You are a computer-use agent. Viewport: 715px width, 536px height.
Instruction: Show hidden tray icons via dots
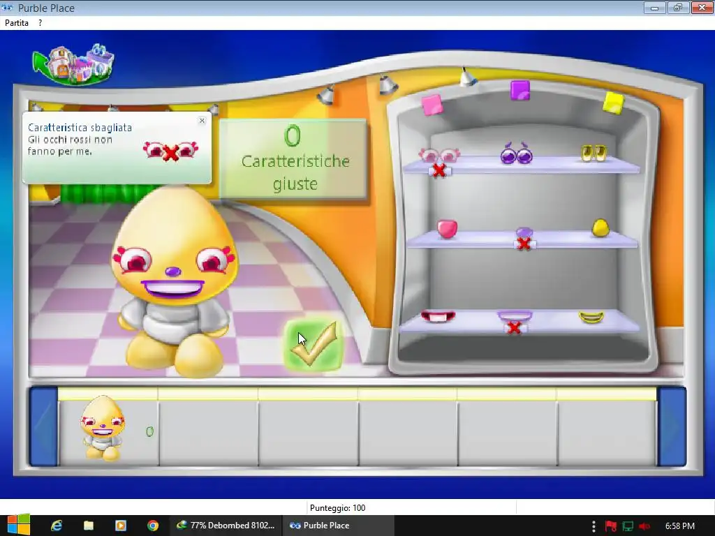coord(594,526)
